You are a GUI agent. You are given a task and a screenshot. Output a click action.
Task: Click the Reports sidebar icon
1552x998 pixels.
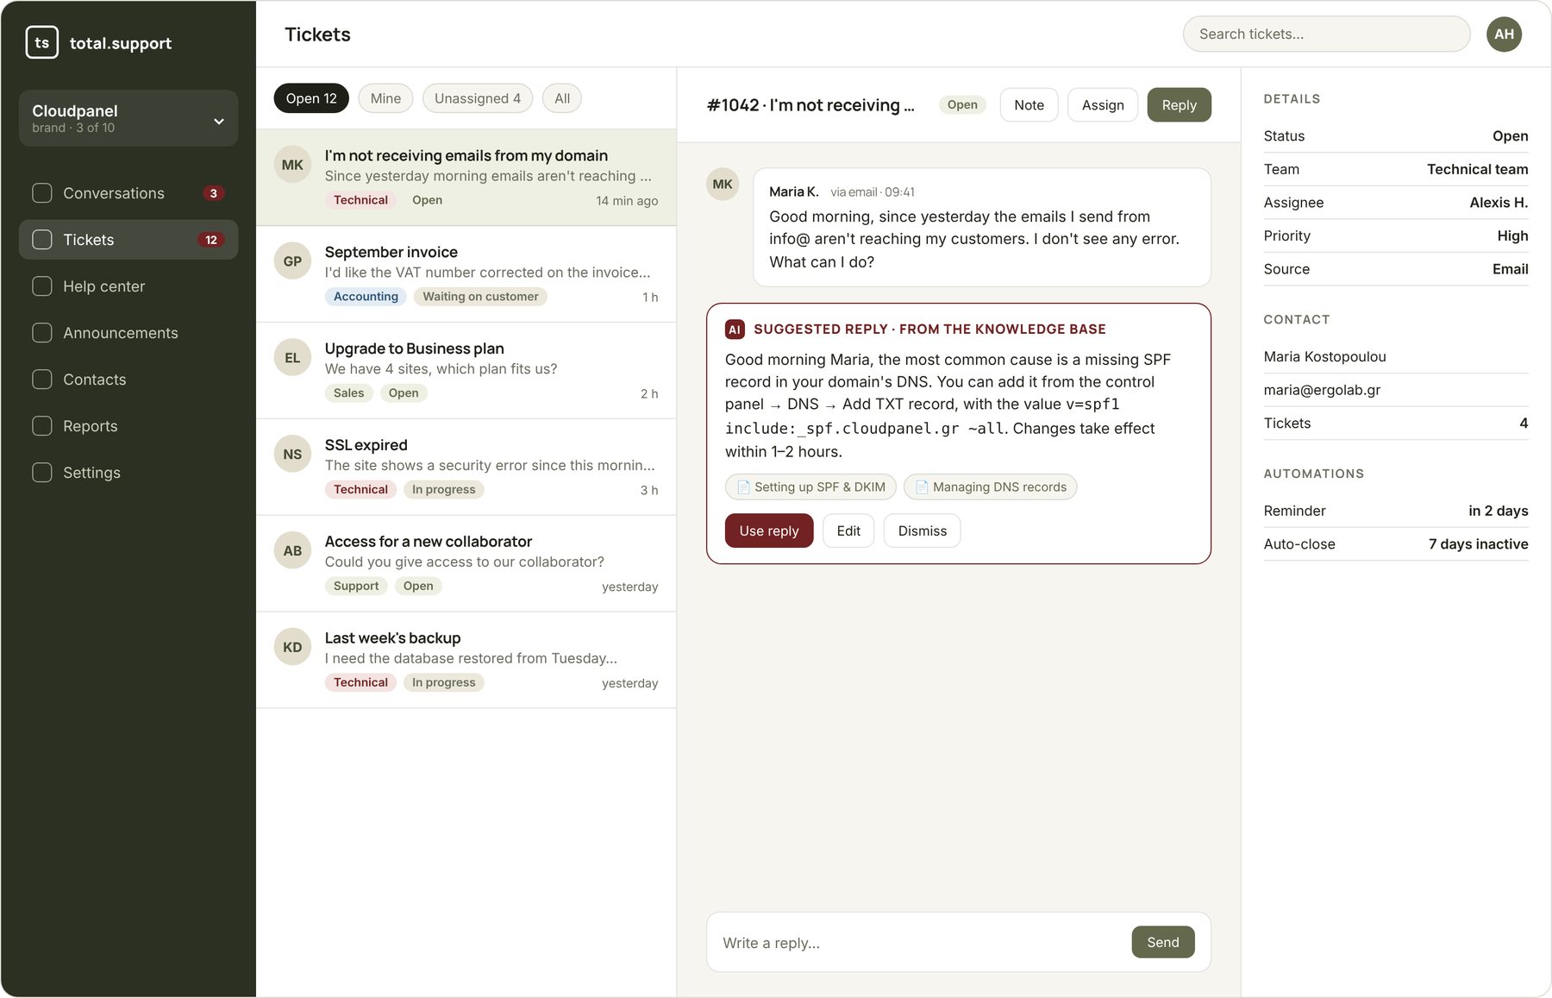(x=42, y=426)
